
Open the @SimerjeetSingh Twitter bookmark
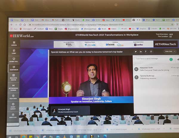89,29
